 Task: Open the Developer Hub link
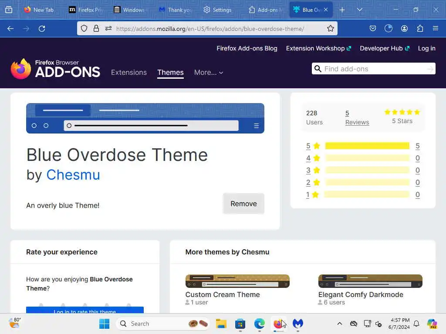coord(385,48)
